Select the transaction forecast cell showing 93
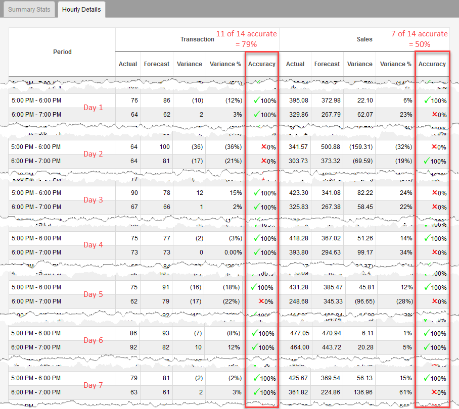The image size is (459, 409). 166,333
